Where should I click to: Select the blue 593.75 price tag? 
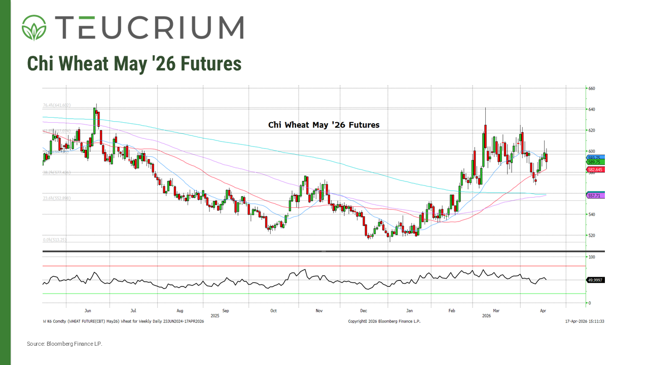coord(594,158)
